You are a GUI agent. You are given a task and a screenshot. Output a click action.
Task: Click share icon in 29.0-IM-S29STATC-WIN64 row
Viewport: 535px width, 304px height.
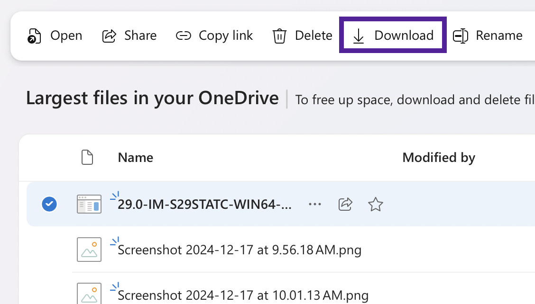pos(345,204)
